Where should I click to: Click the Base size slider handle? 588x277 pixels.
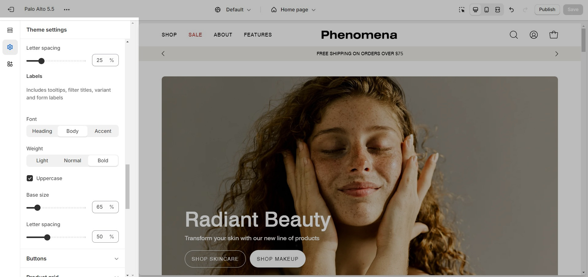pos(37,208)
